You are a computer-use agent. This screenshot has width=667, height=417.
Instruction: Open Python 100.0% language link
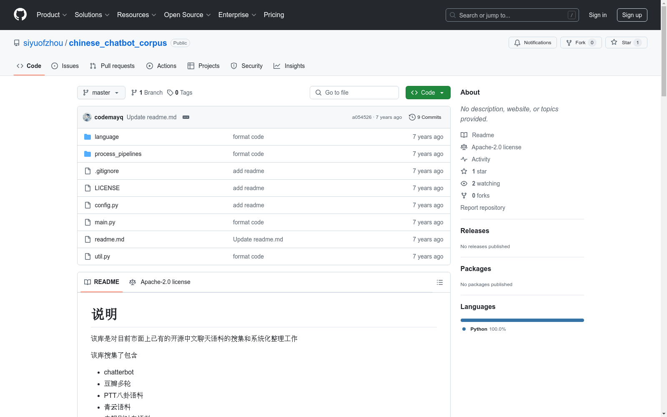(484, 329)
